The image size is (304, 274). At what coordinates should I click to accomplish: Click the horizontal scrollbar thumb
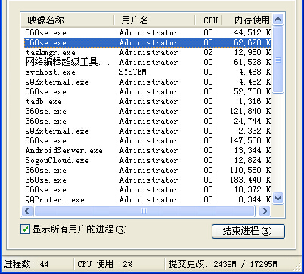(144, 211)
